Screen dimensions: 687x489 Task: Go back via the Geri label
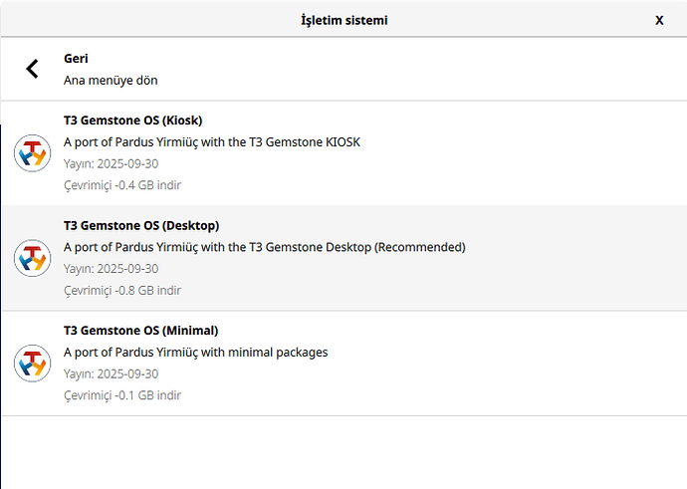pos(77,59)
